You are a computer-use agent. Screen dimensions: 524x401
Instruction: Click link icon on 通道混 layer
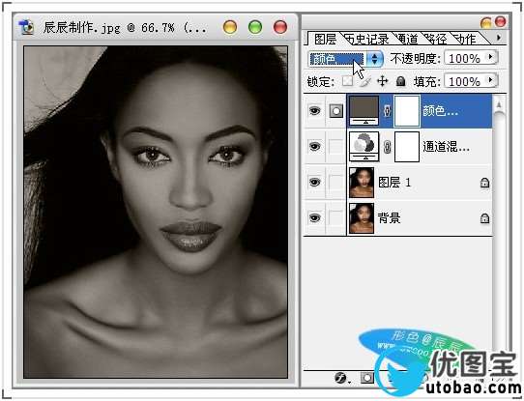click(x=387, y=147)
